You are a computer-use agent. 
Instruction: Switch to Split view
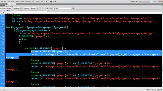tap(4, 8)
